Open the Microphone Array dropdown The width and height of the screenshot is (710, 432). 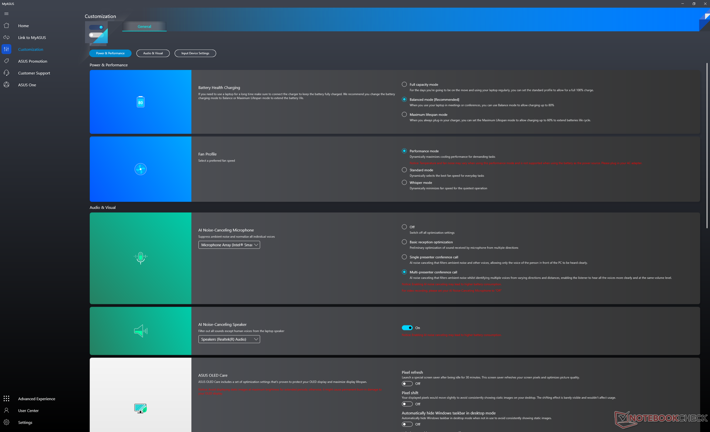pyautogui.click(x=229, y=245)
